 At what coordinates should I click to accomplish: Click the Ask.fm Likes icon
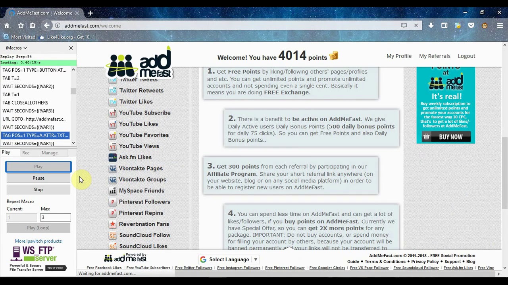[113, 157]
